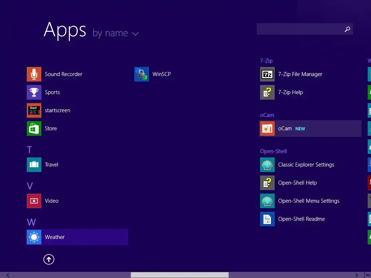The width and height of the screenshot is (371, 278).
Task: Click the search magnifier icon
Action: coord(347,29)
